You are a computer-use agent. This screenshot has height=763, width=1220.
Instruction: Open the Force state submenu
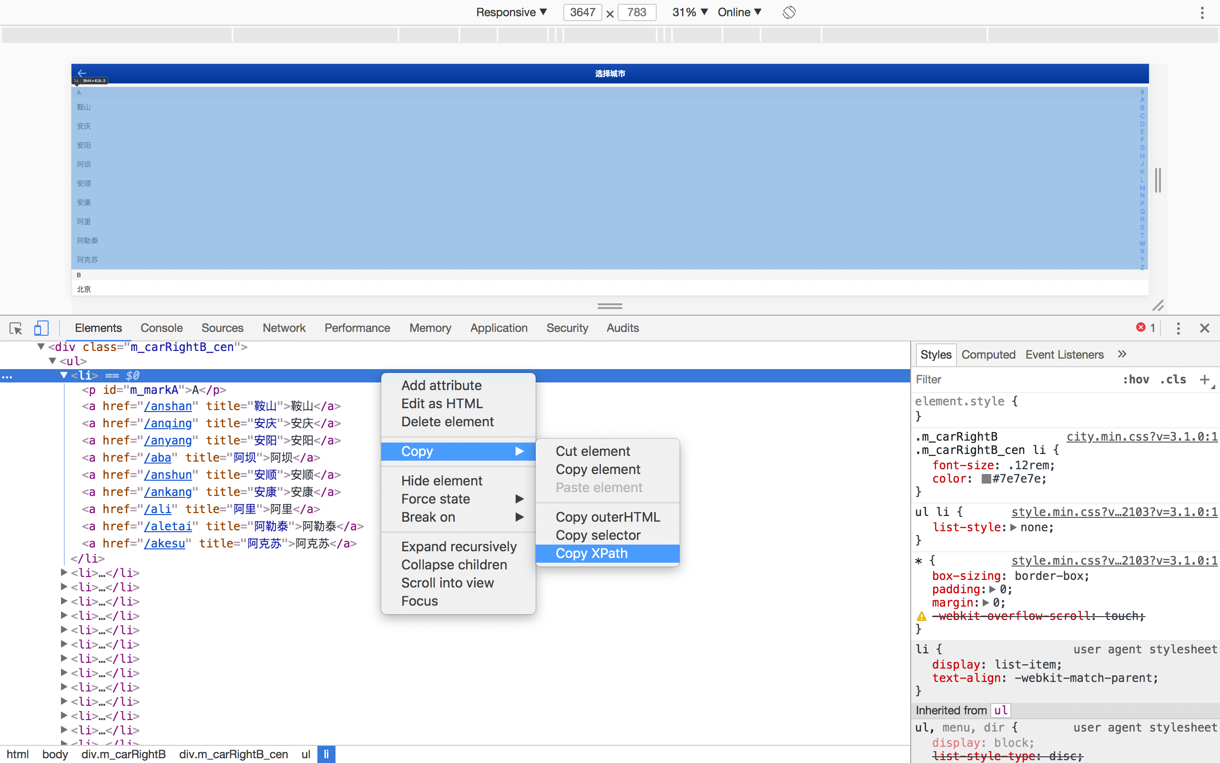click(458, 499)
